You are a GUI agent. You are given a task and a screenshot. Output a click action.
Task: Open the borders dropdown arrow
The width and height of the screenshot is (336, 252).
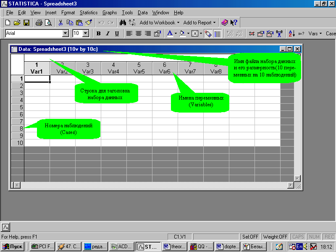tap(201, 34)
